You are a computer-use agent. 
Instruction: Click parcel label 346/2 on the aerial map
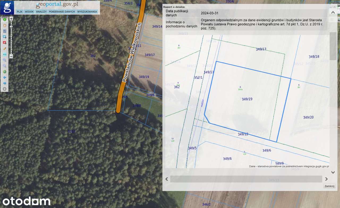point(206,205)
